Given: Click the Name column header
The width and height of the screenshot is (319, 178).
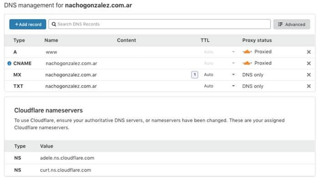Looking at the screenshot, I should (51, 40).
